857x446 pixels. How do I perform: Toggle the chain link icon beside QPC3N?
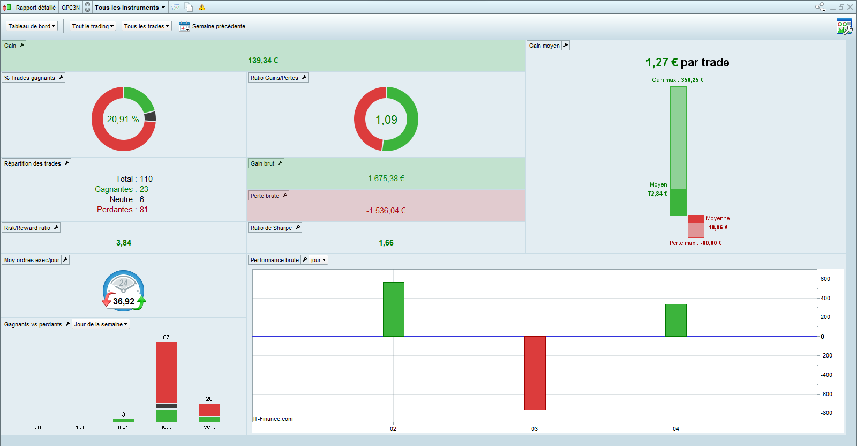(x=88, y=8)
